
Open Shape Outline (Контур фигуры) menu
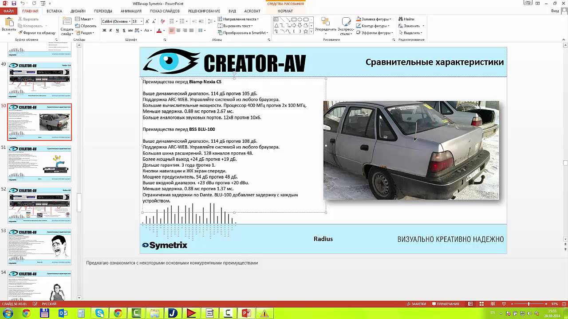point(373,26)
